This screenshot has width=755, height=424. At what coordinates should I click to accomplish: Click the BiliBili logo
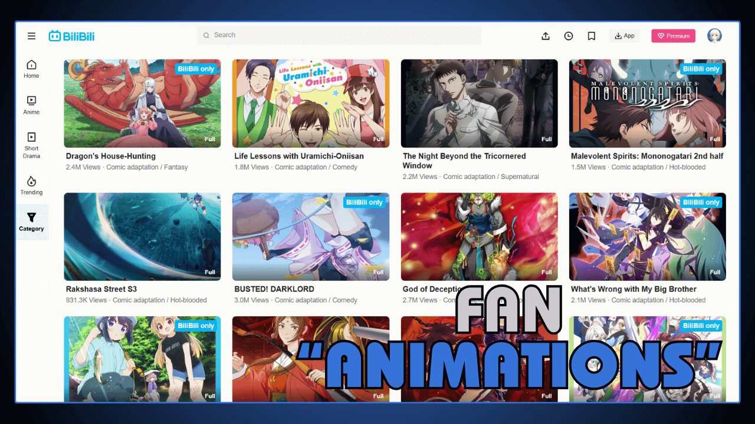pos(73,35)
